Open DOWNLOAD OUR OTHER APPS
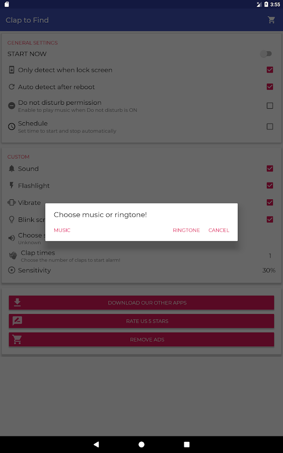The image size is (283, 453). (141, 303)
